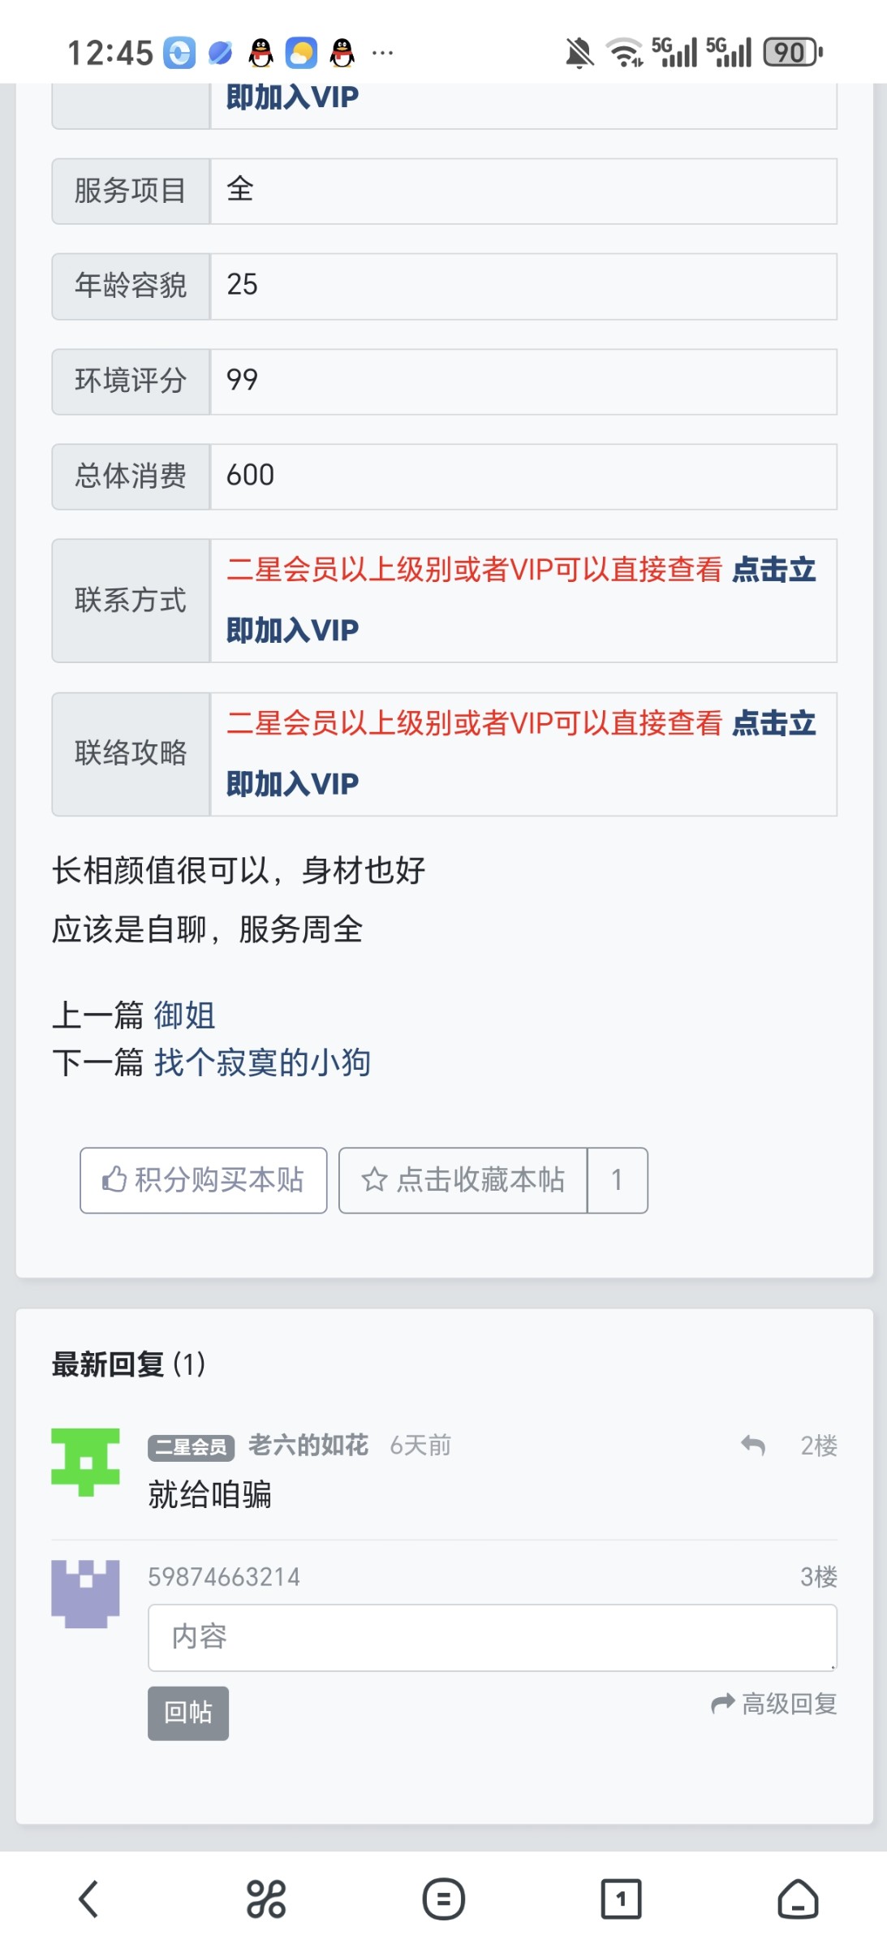Tap 点击立即加入VIP in the 联系方式 row
The image size is (887, 1948).
coord(292,630)
